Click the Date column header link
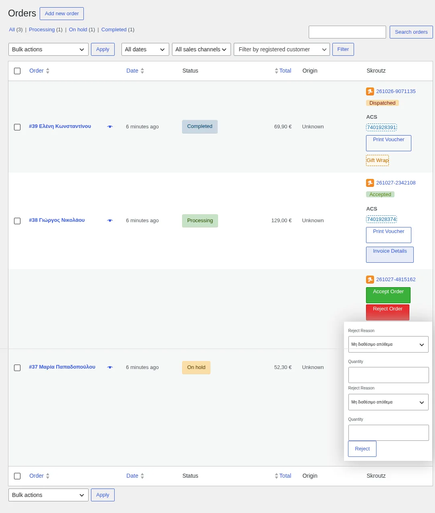Image resolution: width=435 pixels, height=513 pixels. [132, 71]
